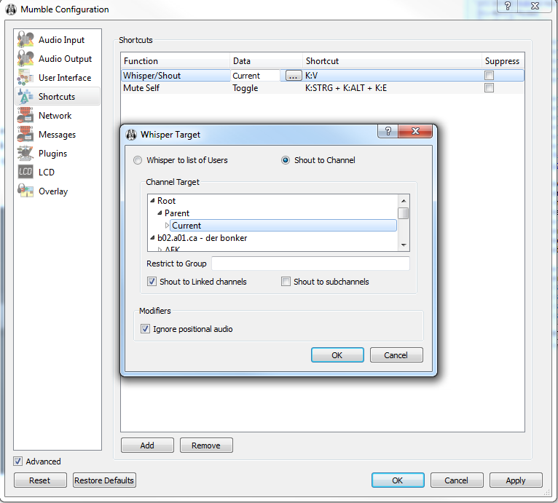Screen dimensions: 558x503
Task: Select the Mute Self shortcut row
Action: point(323,88)
